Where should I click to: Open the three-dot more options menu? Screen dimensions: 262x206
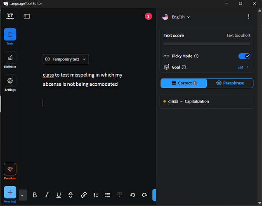(248, 17)
